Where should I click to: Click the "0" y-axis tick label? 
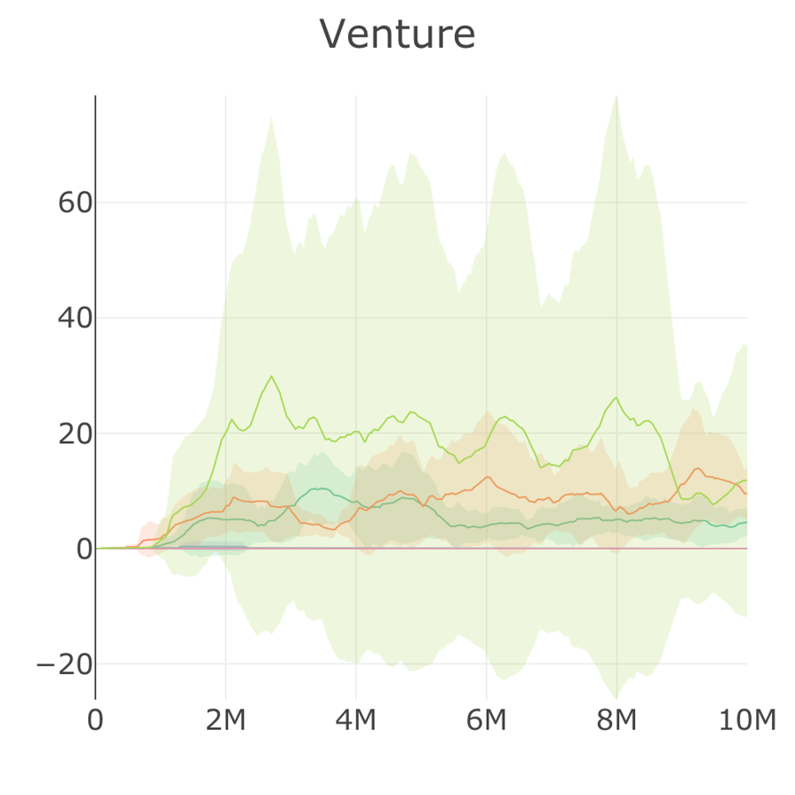83,549
